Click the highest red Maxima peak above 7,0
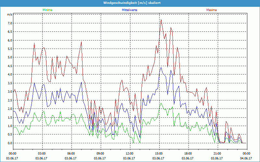Image resolution: width=260 pixels, height=162 pixels. (161, 20)
